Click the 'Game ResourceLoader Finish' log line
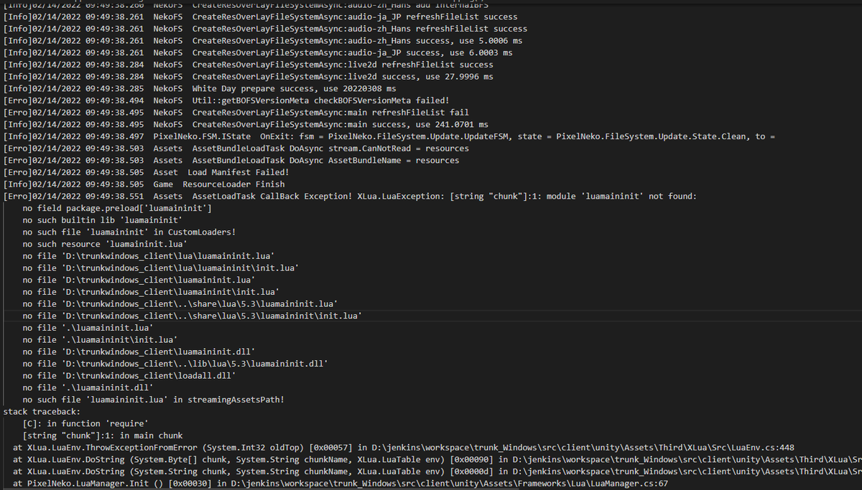 (144, 184)
